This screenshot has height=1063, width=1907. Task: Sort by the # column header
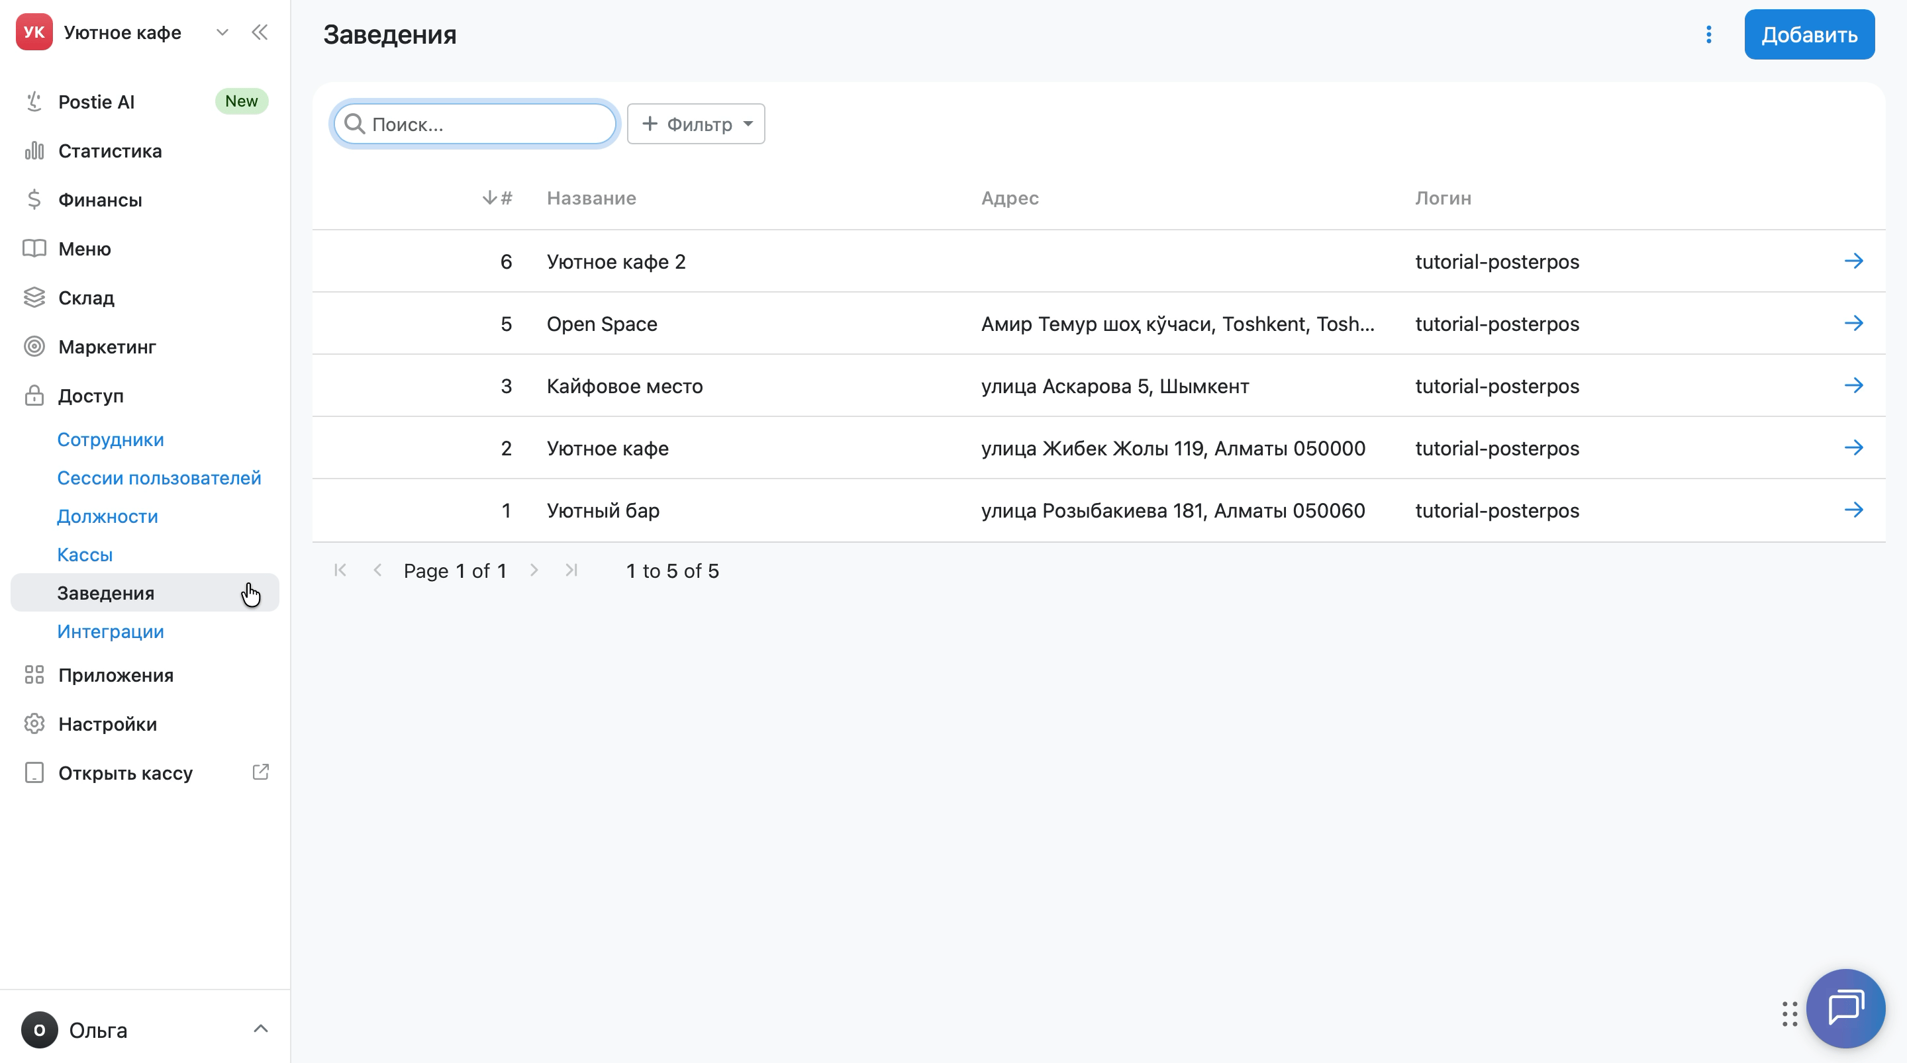pyautogui.click(x=497, y=198)
